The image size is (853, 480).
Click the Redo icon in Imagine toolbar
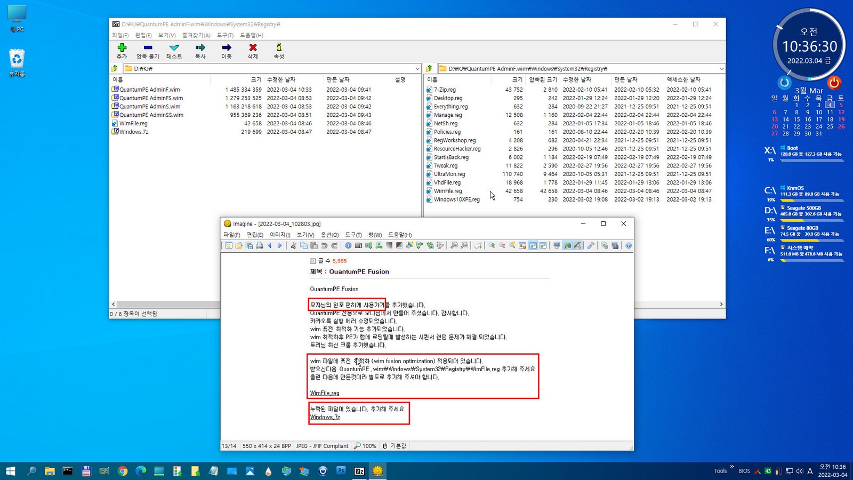click(334, 245)
